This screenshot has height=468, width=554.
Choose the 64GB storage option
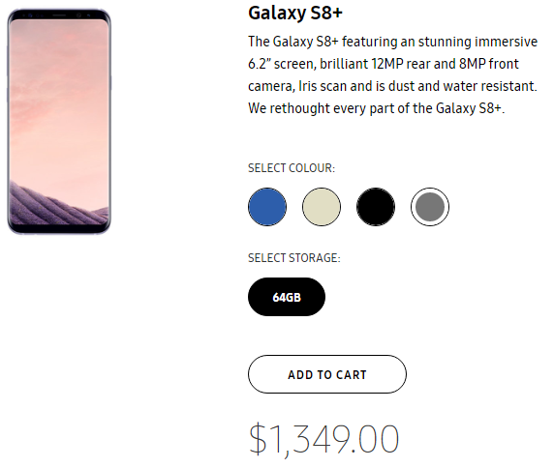tap(287, 297)
